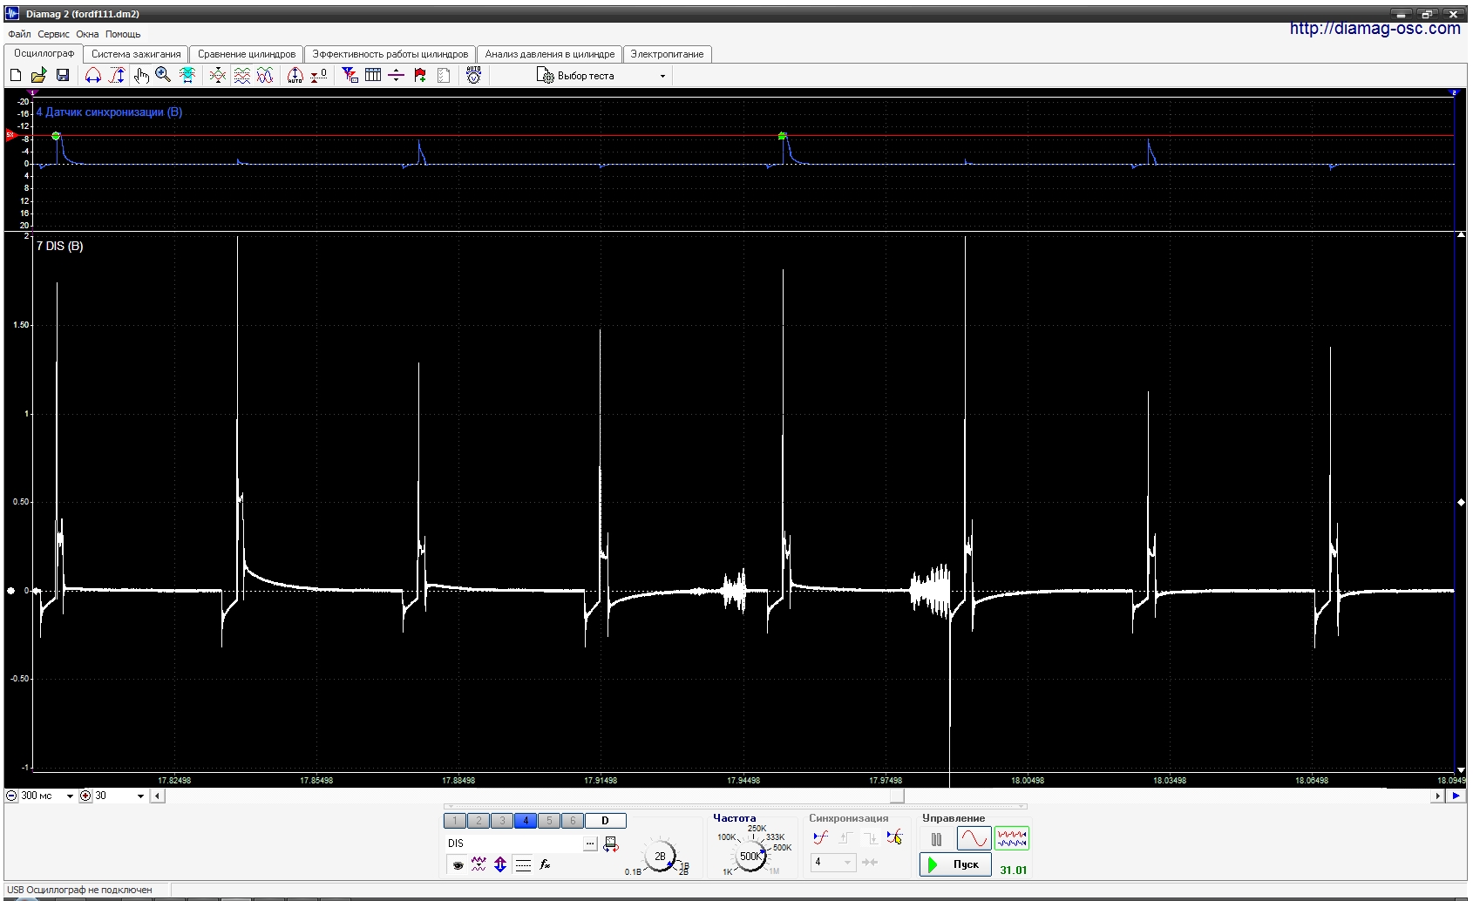The image size is (1473, 901).
Task: Click the AUTO scale arc icon
Action: (295, 76)
